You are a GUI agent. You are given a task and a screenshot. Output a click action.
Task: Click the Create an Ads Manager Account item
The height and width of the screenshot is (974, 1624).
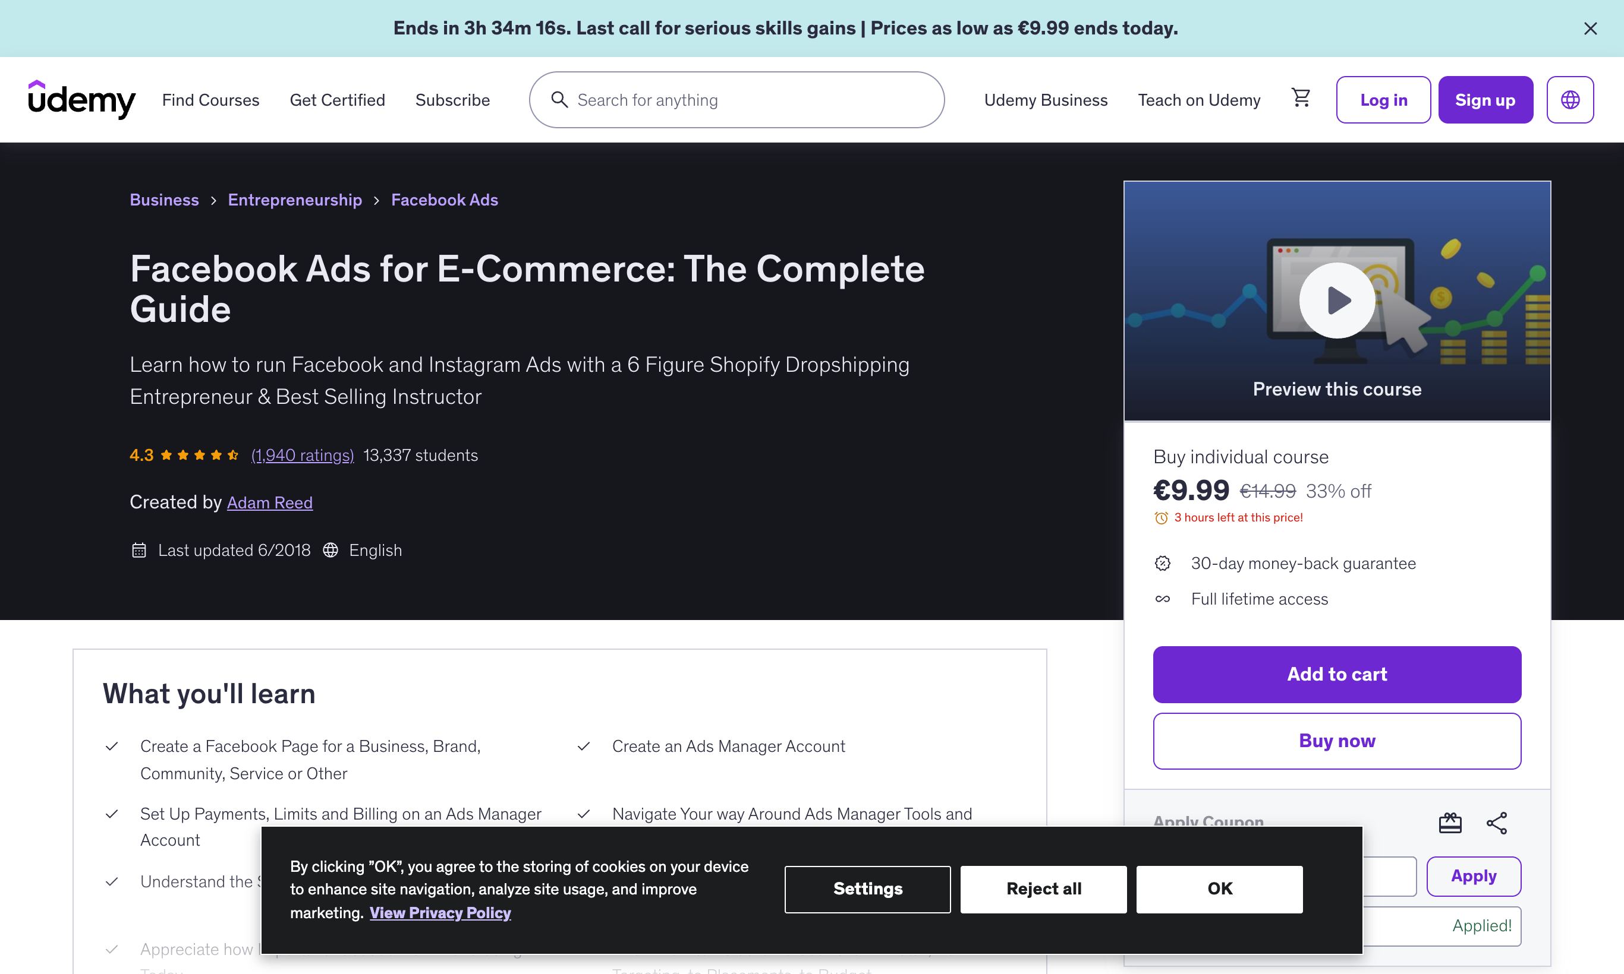pyautogui.click(x=729, y=747)
